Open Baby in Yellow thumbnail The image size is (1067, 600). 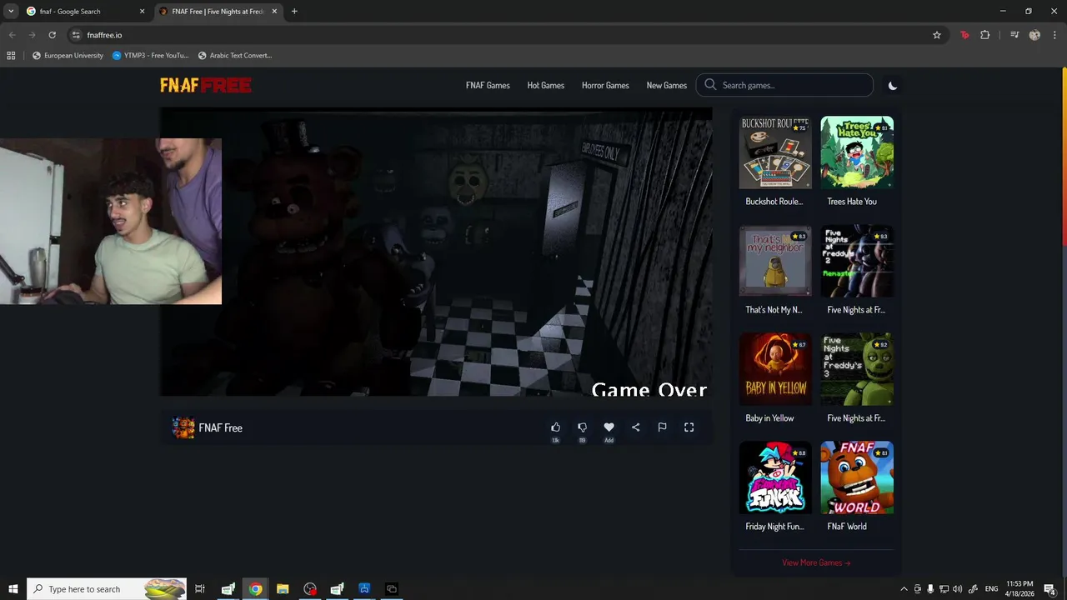[x=775, y=369]
